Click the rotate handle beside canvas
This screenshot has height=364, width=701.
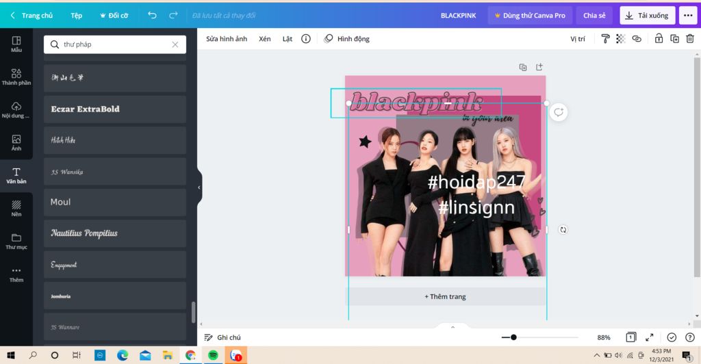563,230
